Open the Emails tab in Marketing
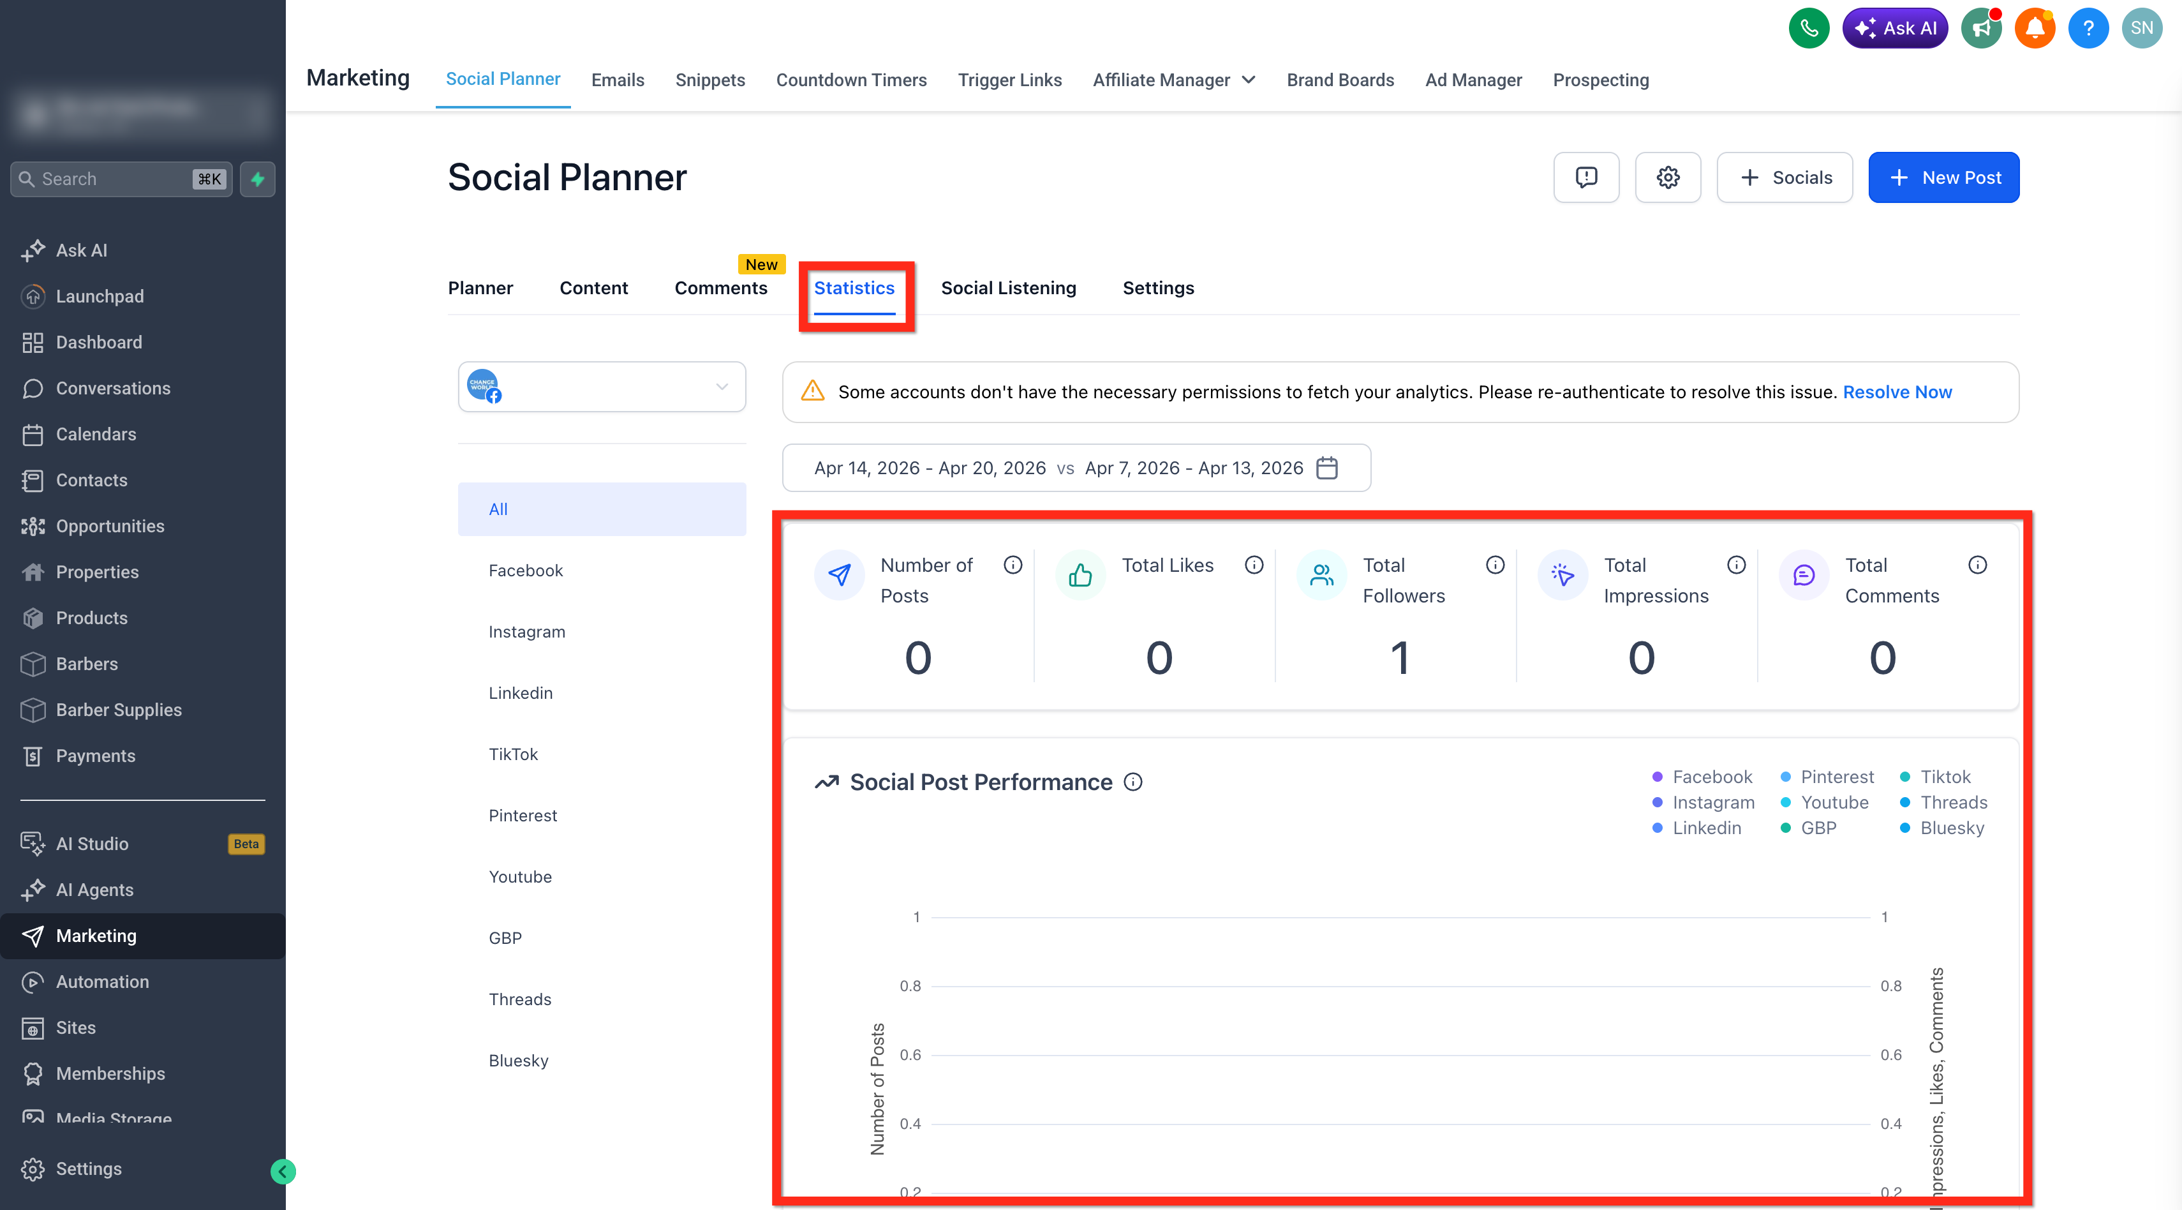This screenshot has height=1210, width=2182. coord(618,80)
